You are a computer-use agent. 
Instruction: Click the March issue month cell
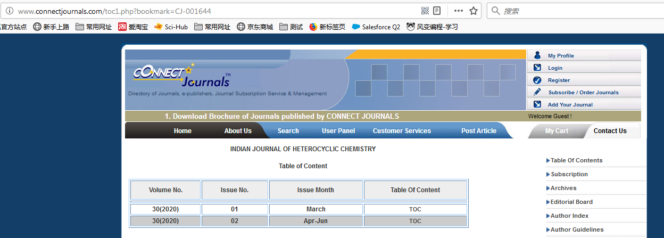click(316, 209)
